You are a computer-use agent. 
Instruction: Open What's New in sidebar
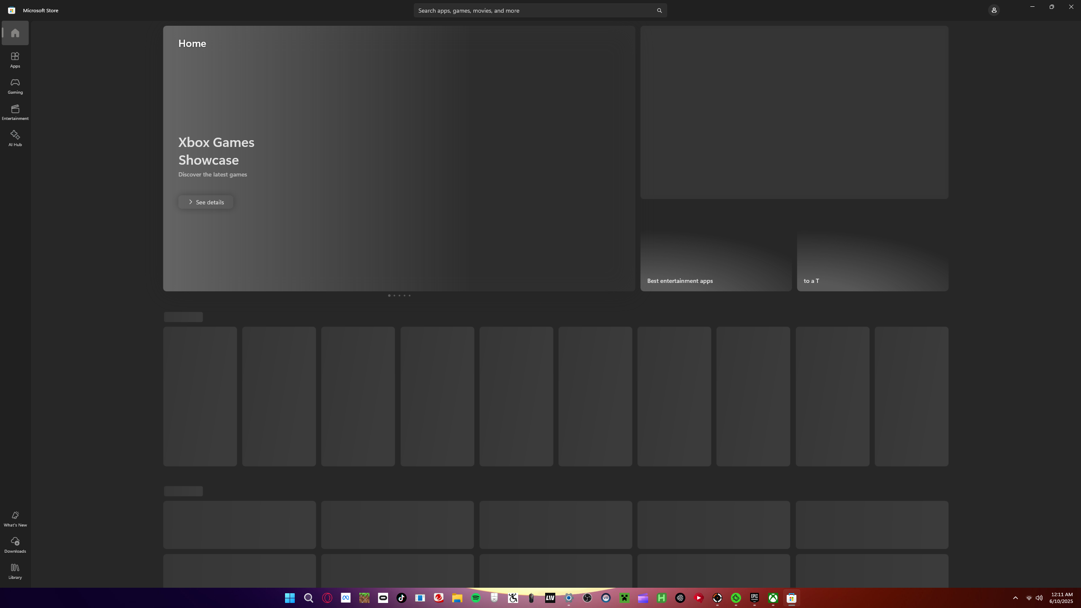pos(15,519)
